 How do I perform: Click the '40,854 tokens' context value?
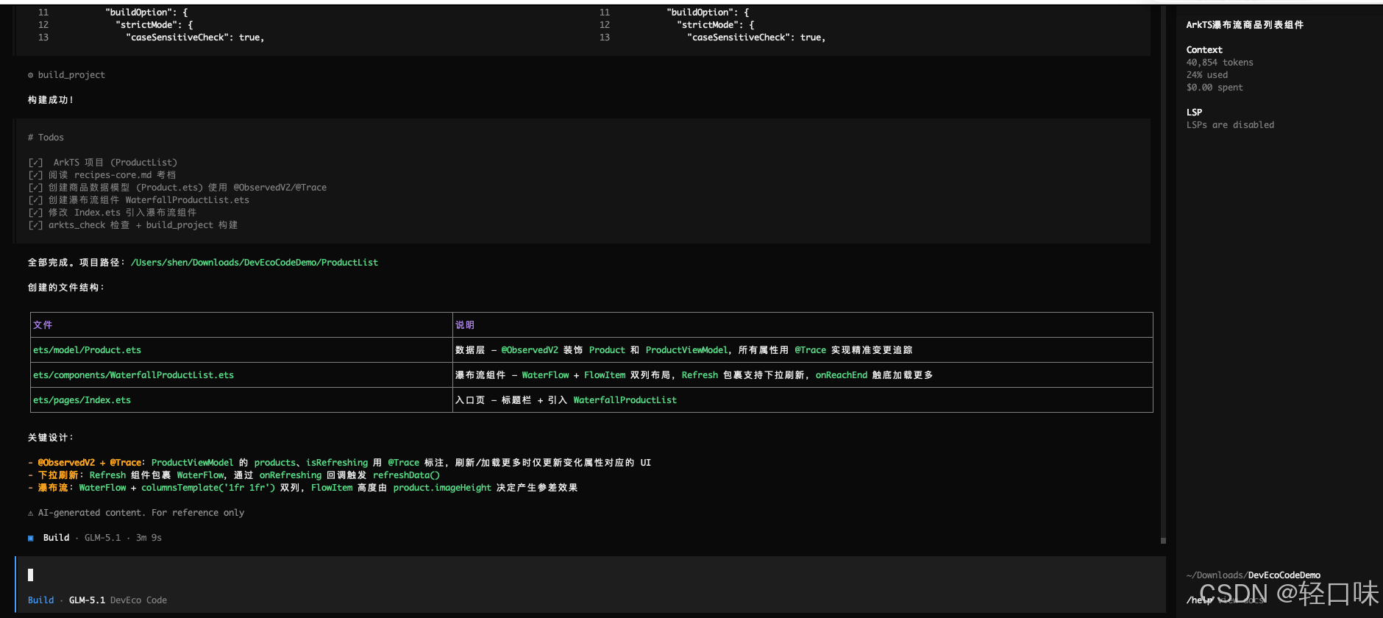coord(1220,63)
